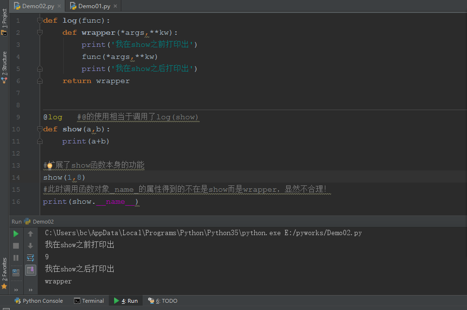Close the Demo02.py editor tab
The width and height of the screenshot is (467, 310).
point(60,6)
